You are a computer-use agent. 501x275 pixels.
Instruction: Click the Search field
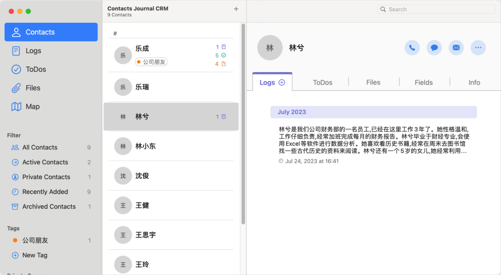(437, 9)
